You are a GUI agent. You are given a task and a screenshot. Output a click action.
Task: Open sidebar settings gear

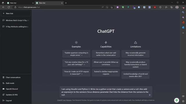183,101
